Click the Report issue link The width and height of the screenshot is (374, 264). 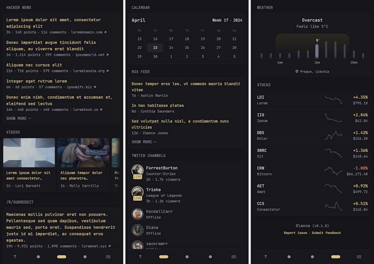295,232
